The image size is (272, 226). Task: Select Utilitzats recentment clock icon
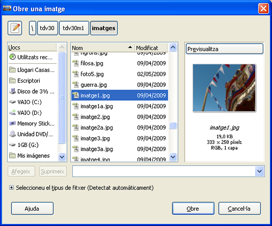(x=13, y=57)
